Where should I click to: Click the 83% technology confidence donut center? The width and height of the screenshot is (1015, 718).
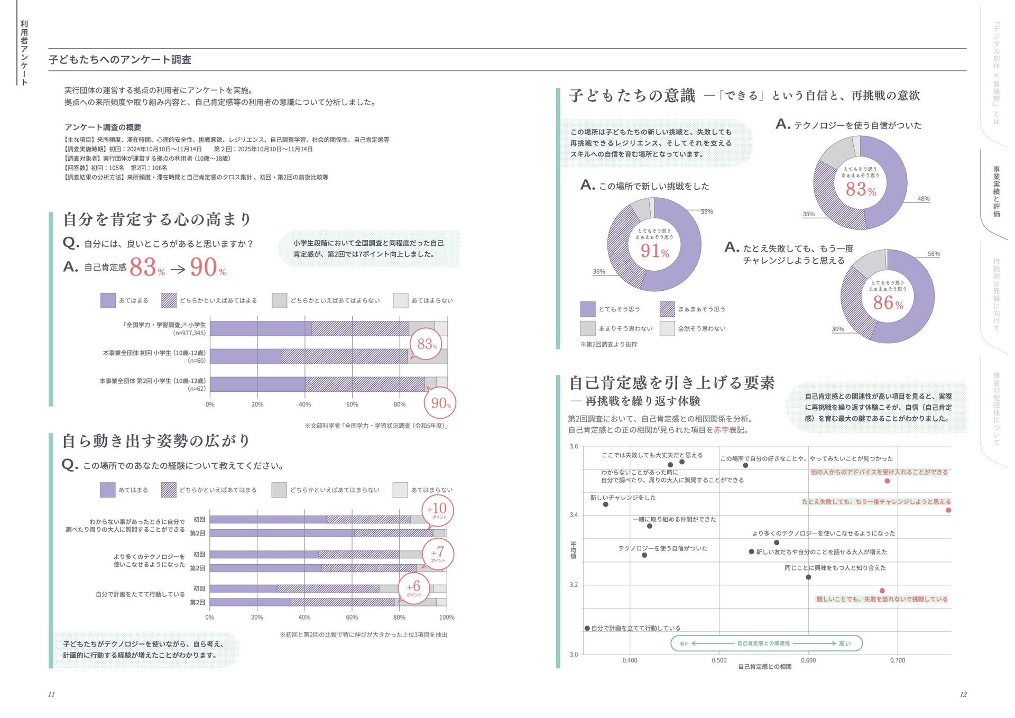click(860, 183)
